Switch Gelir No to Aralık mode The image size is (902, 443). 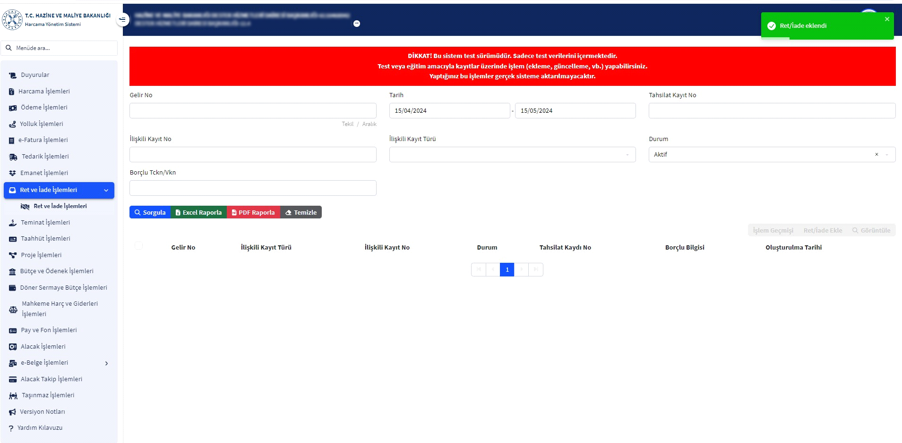point(369,124)
